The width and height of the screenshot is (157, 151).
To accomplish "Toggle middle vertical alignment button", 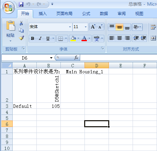I will click(x=120, y=27).
